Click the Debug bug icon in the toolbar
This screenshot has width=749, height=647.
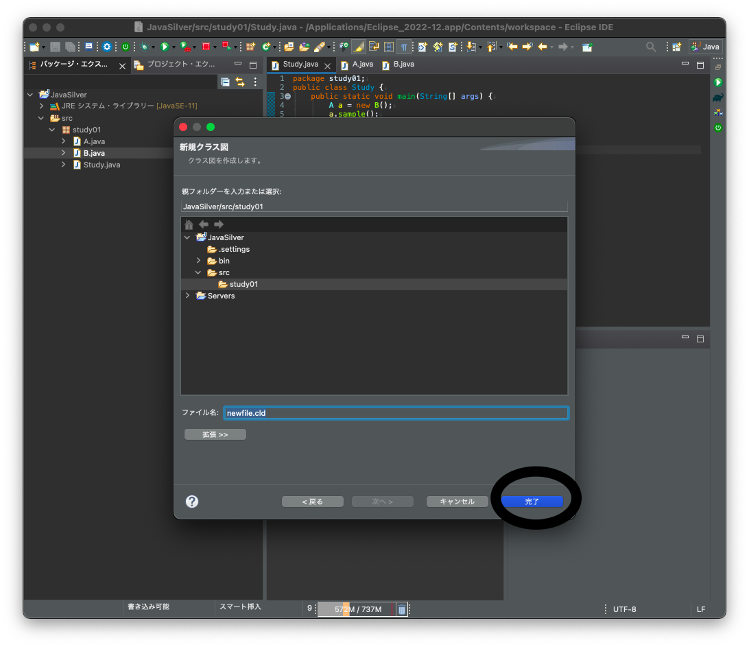pos(145,47)
